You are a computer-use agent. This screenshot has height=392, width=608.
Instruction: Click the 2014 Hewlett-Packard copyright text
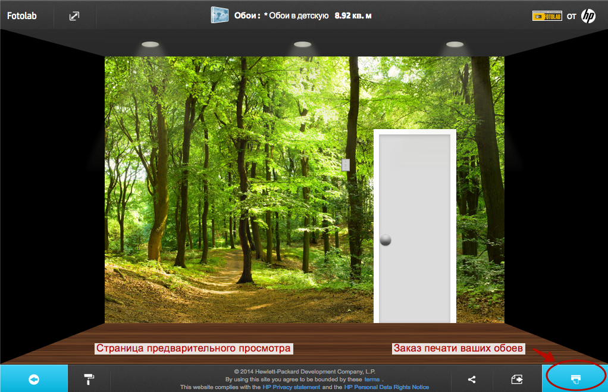coord(305,371)
